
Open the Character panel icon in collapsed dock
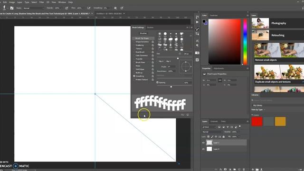coord(197,41)
